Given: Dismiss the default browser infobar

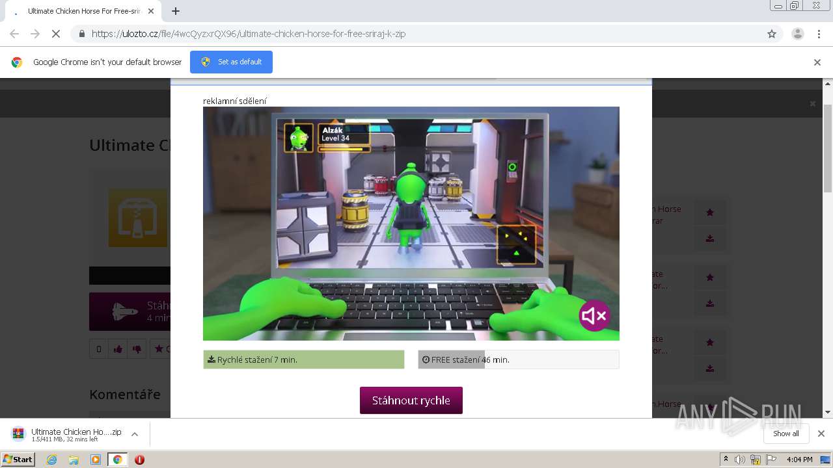Looking at the screenshot, I should tap(817, 62).
